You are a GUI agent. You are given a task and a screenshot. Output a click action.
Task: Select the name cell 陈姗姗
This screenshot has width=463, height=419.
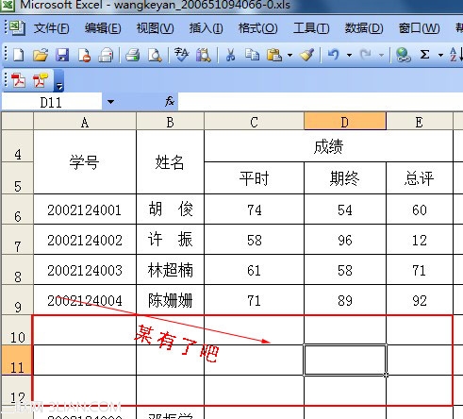tap(170, 300)
